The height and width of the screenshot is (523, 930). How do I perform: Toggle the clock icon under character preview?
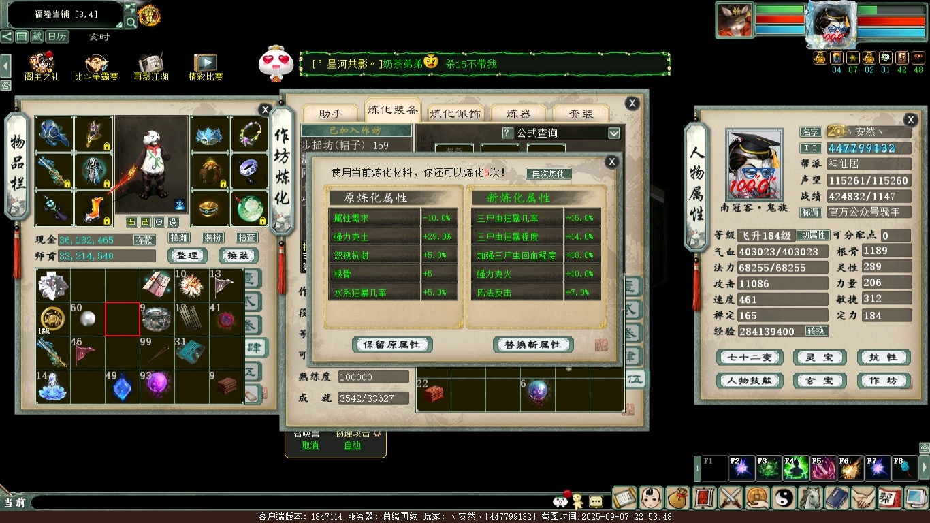159,222
